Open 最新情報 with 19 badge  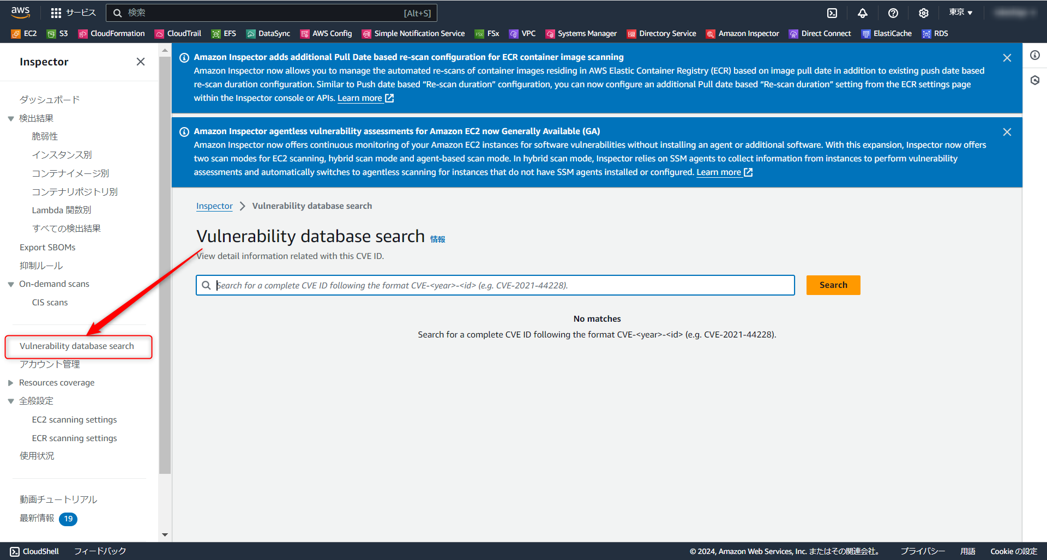click(x=48, y=519)
